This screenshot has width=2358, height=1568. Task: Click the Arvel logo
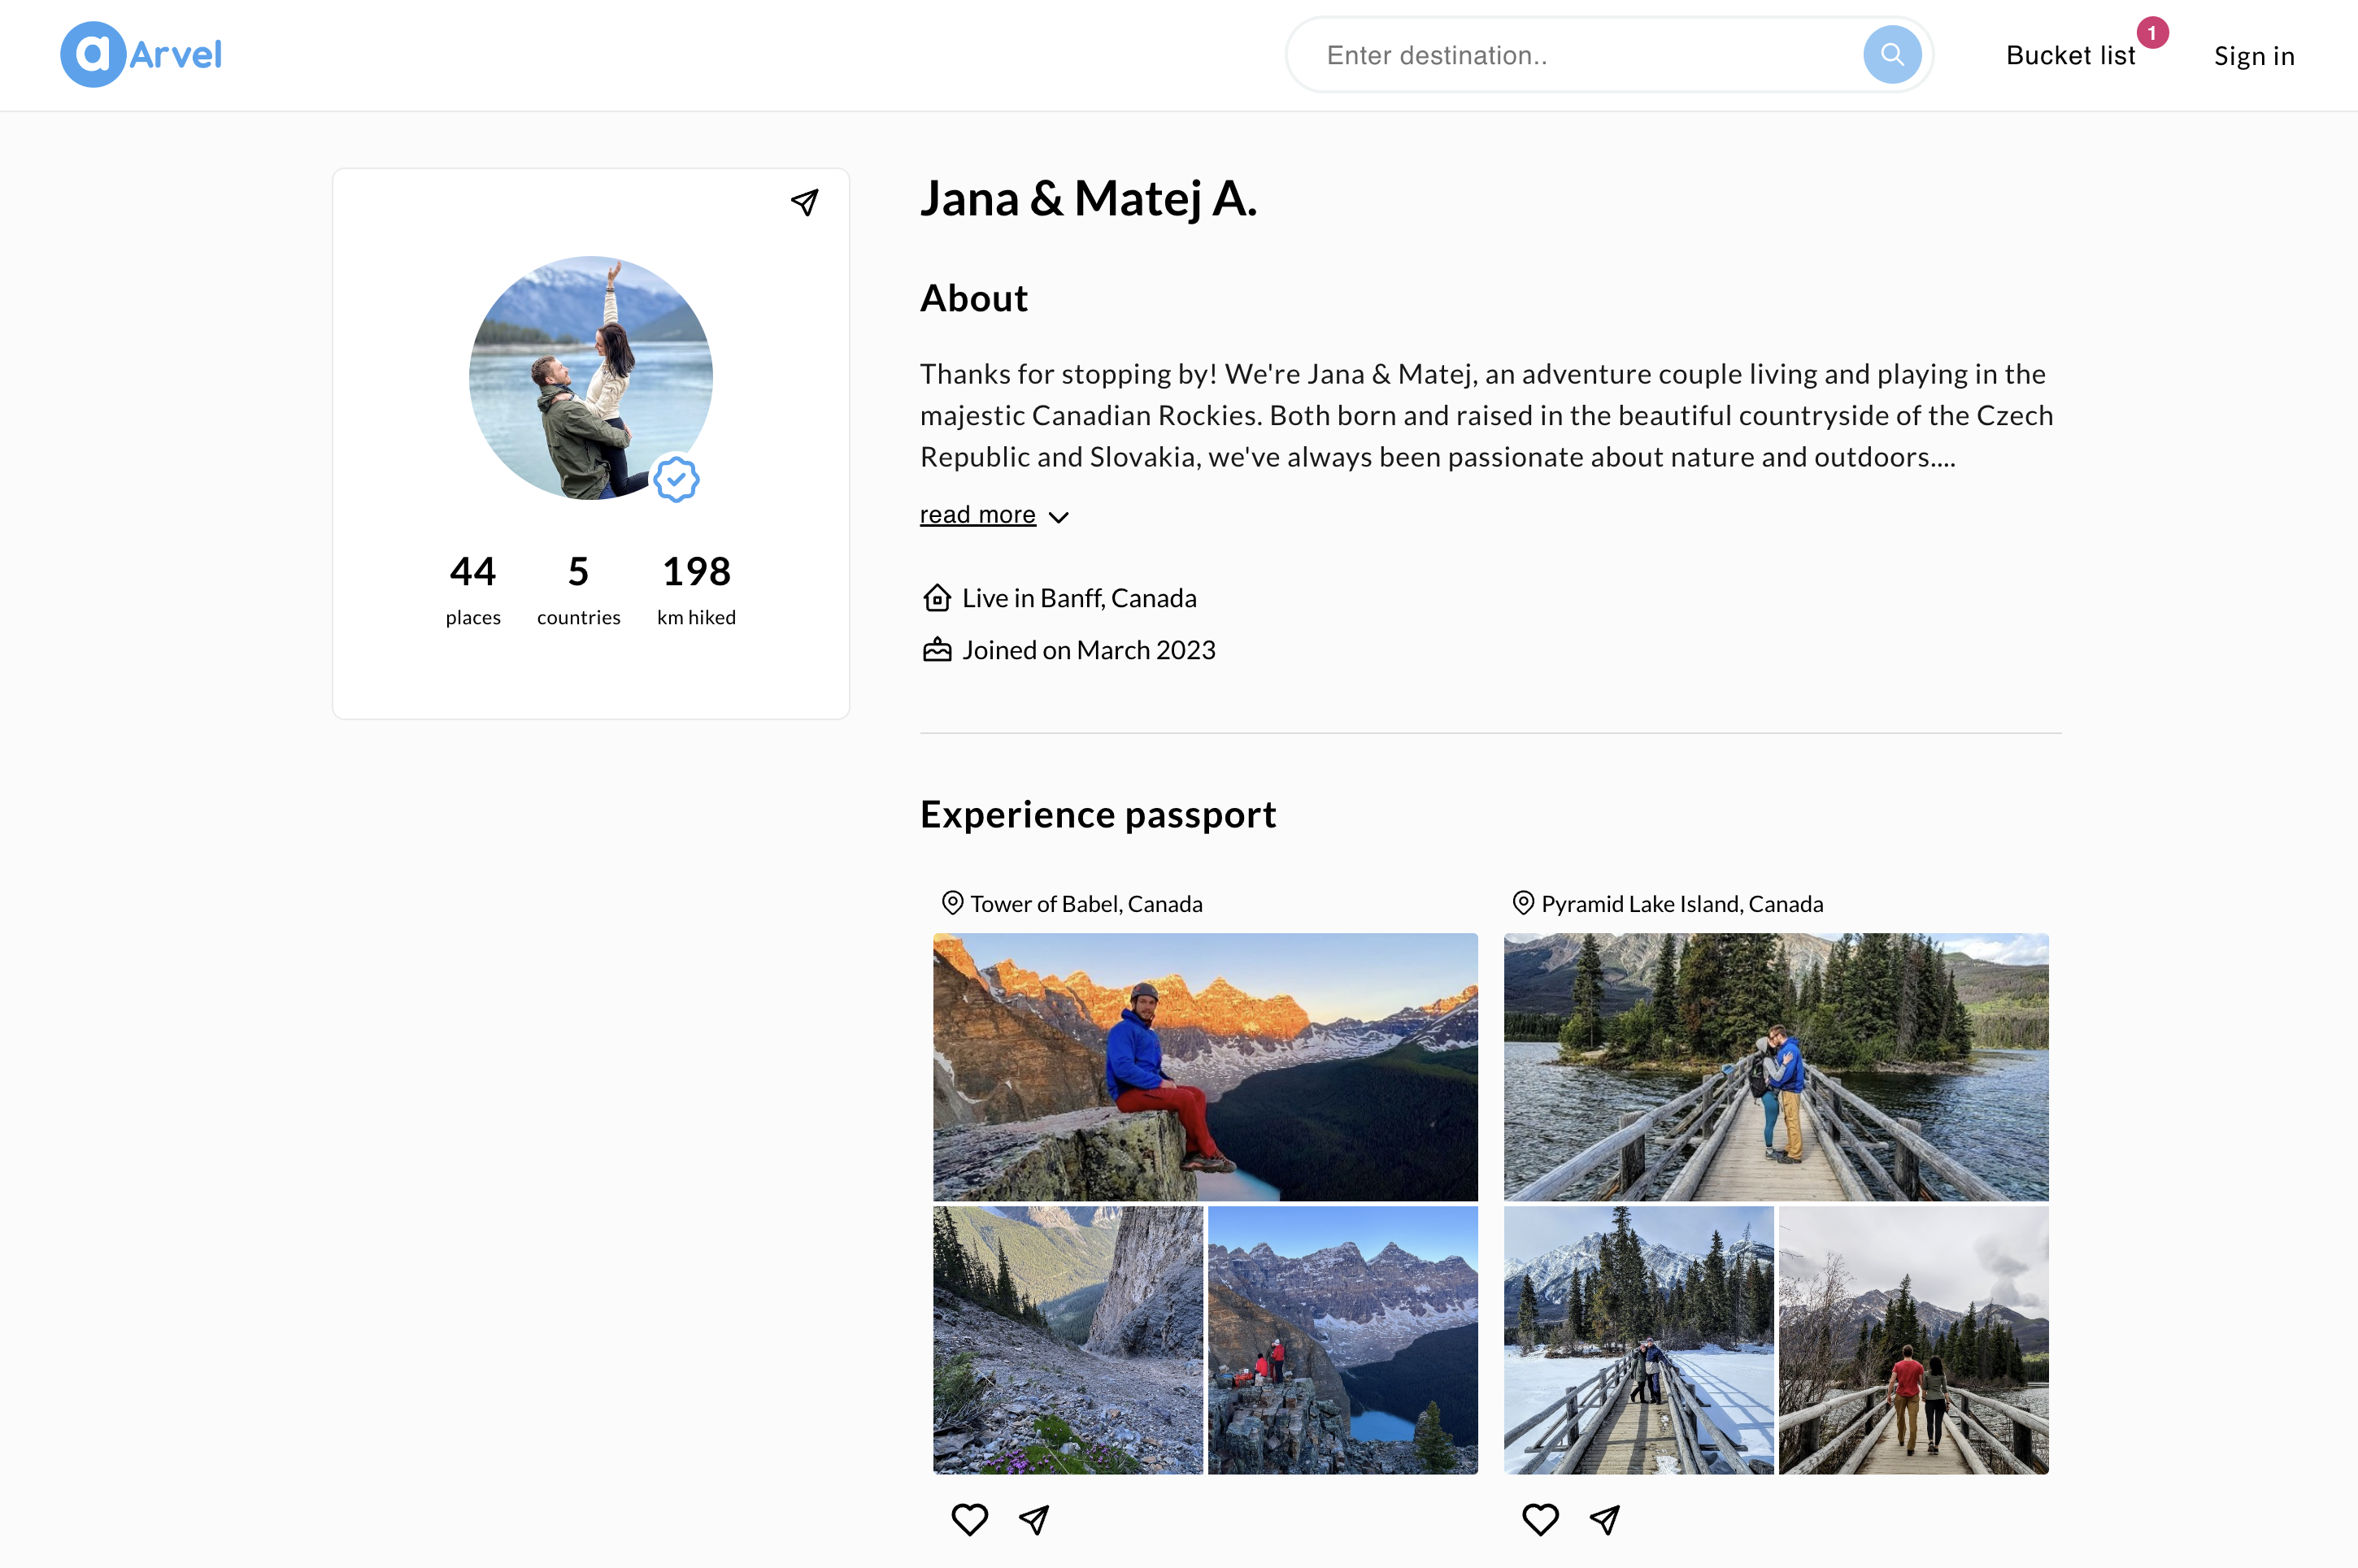141,55
